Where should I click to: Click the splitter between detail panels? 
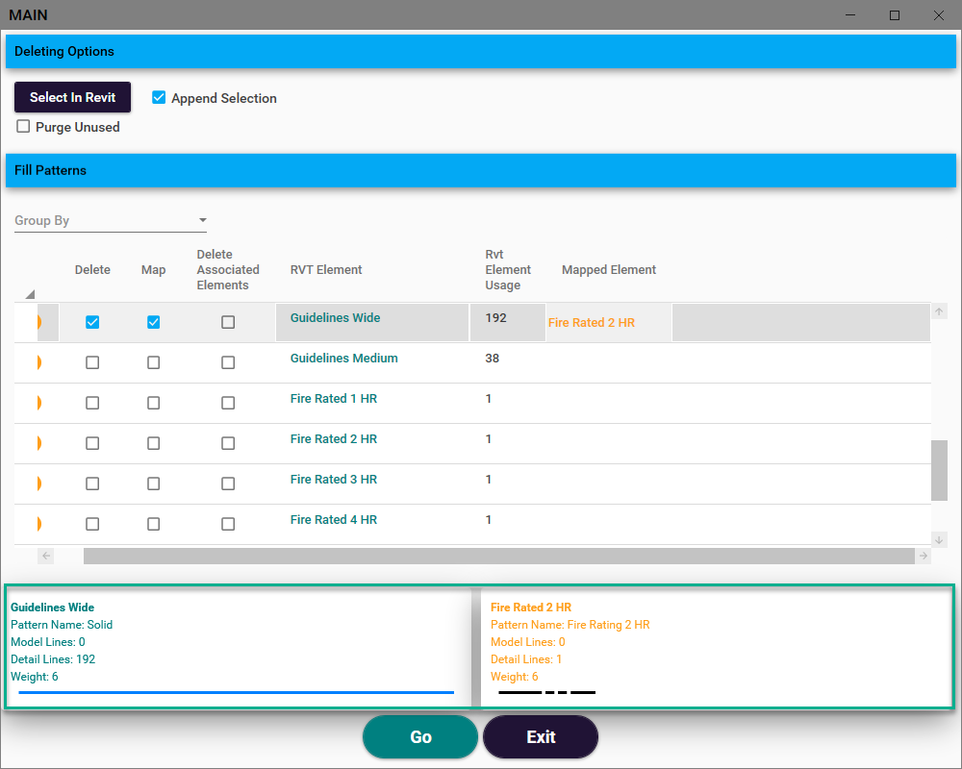click(x=476, y=647)
